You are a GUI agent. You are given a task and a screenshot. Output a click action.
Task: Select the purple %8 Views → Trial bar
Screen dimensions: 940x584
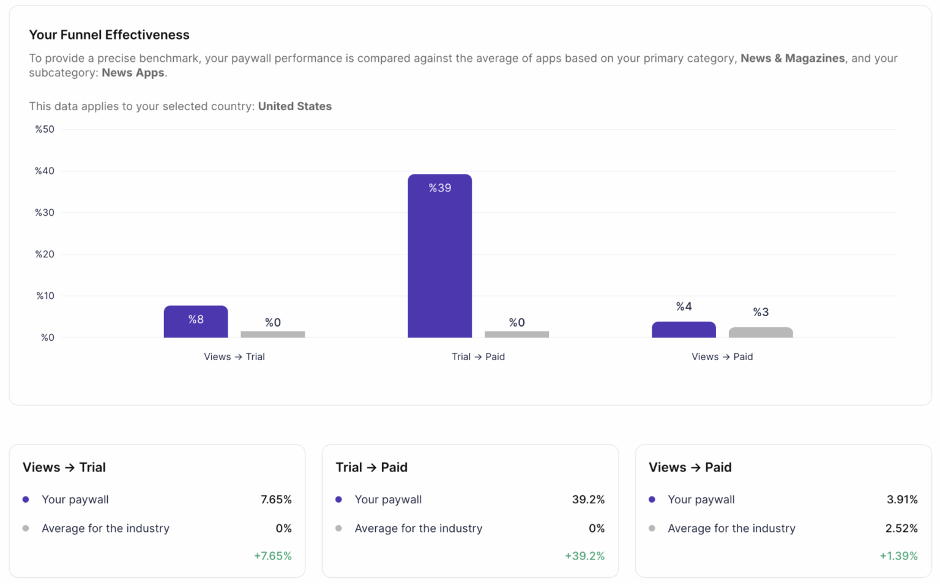click(196, 321)
